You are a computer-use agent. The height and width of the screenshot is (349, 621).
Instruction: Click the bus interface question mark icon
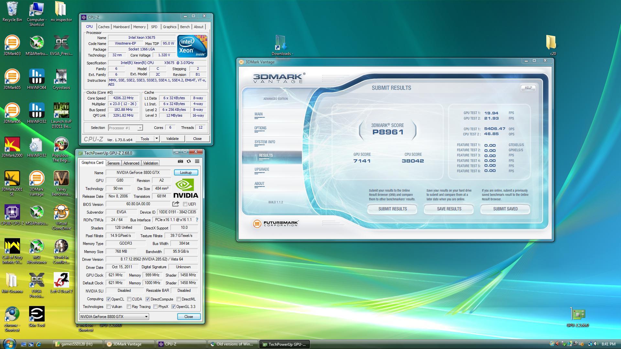(197, 220)
